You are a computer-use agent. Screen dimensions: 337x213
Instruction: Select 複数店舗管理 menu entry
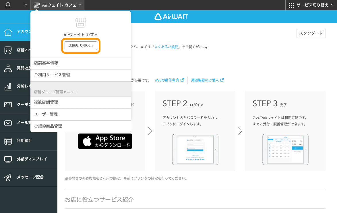pyautogui.click(x=81, y=102)
